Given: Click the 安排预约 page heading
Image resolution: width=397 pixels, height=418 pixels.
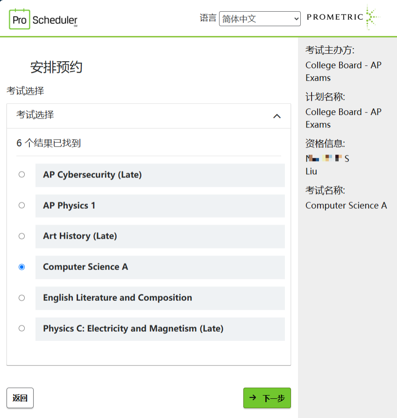Looking at the screenshot, I should tap(56, 67).
